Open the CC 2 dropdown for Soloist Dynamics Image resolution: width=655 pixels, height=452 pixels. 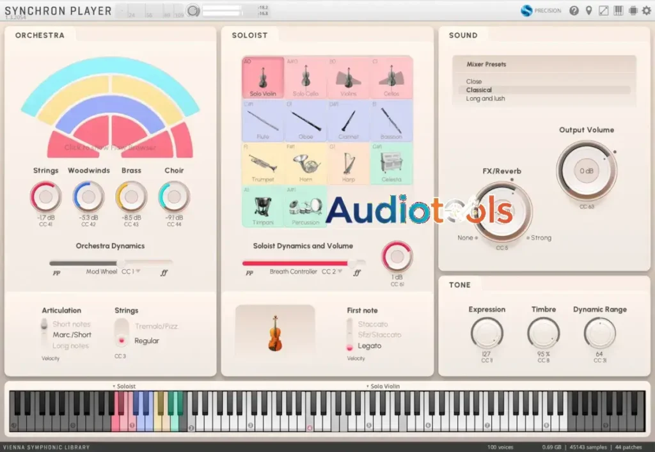click(332, 272)
